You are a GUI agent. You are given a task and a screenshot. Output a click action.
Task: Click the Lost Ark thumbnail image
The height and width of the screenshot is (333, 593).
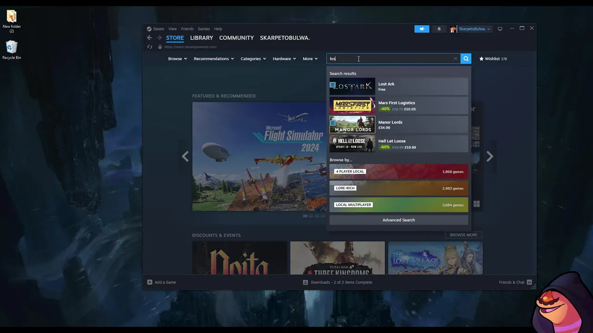(x=352, y=86)
